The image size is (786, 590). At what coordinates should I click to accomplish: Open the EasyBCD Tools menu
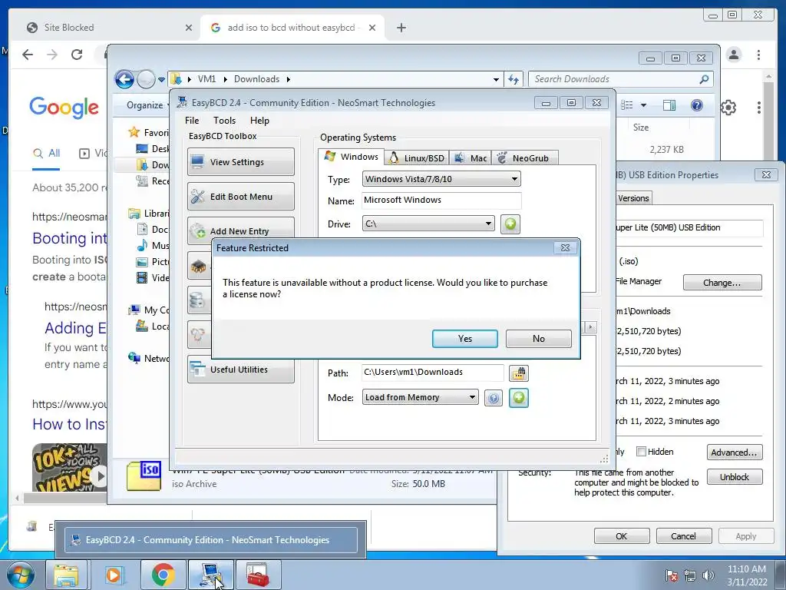[224, 121]
